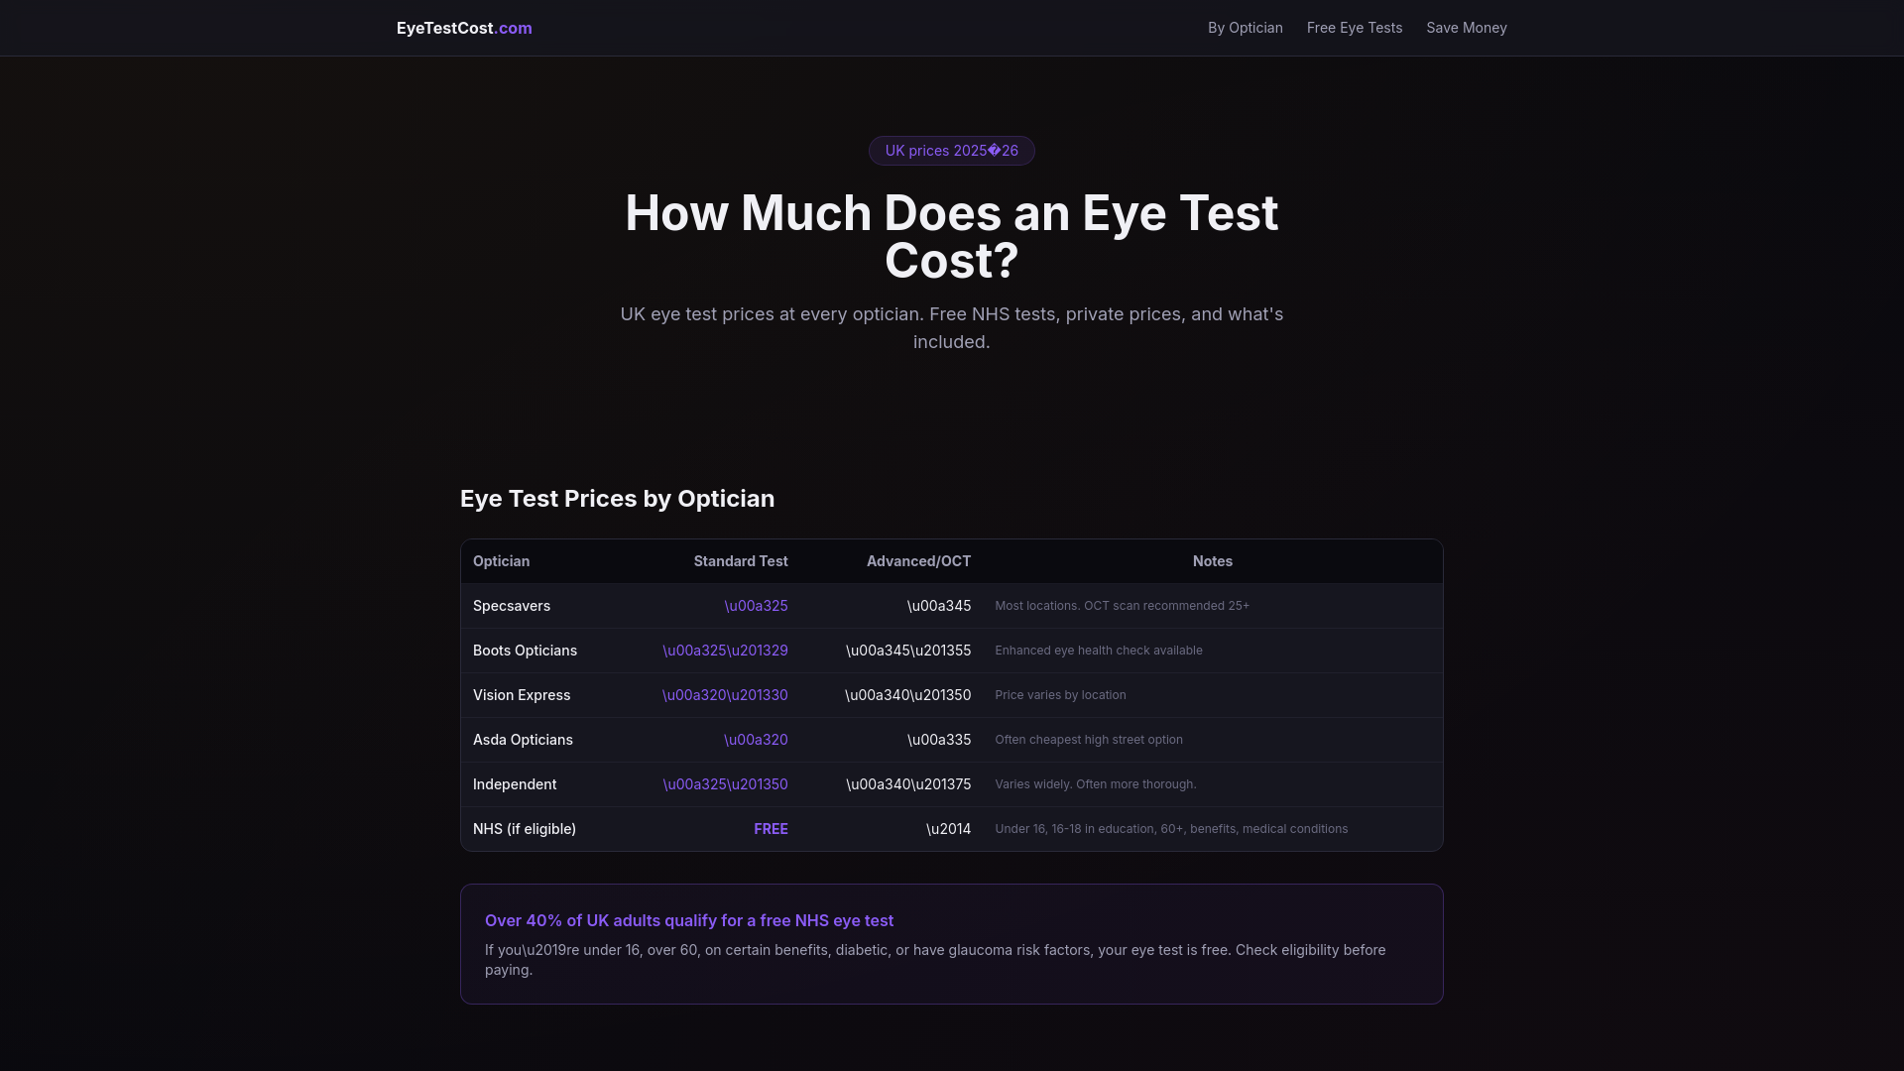
Task: Select the Vision Express row name
Action: (522, 695)
